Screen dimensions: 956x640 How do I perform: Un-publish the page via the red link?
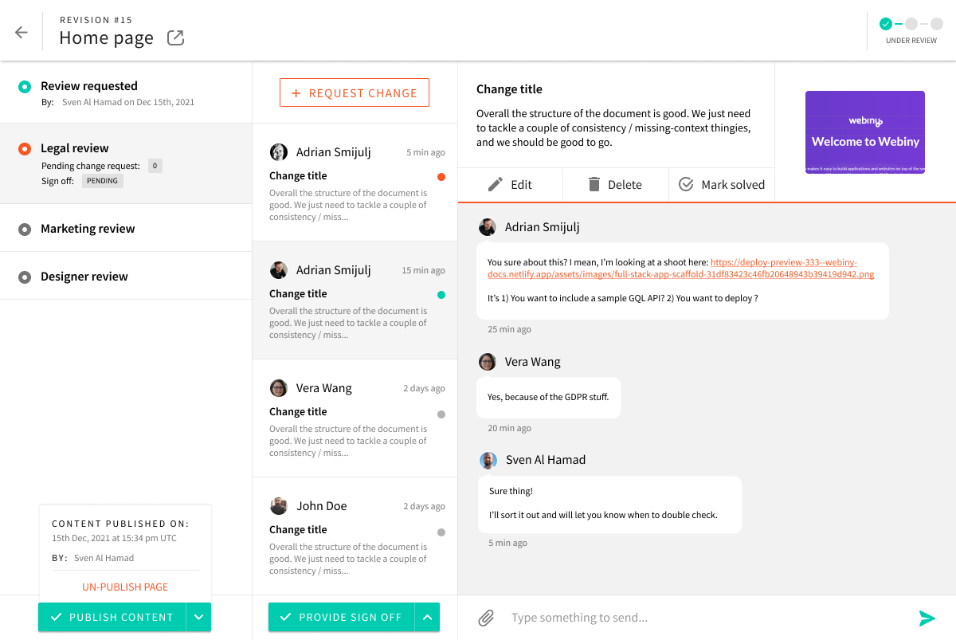(124, 587)
